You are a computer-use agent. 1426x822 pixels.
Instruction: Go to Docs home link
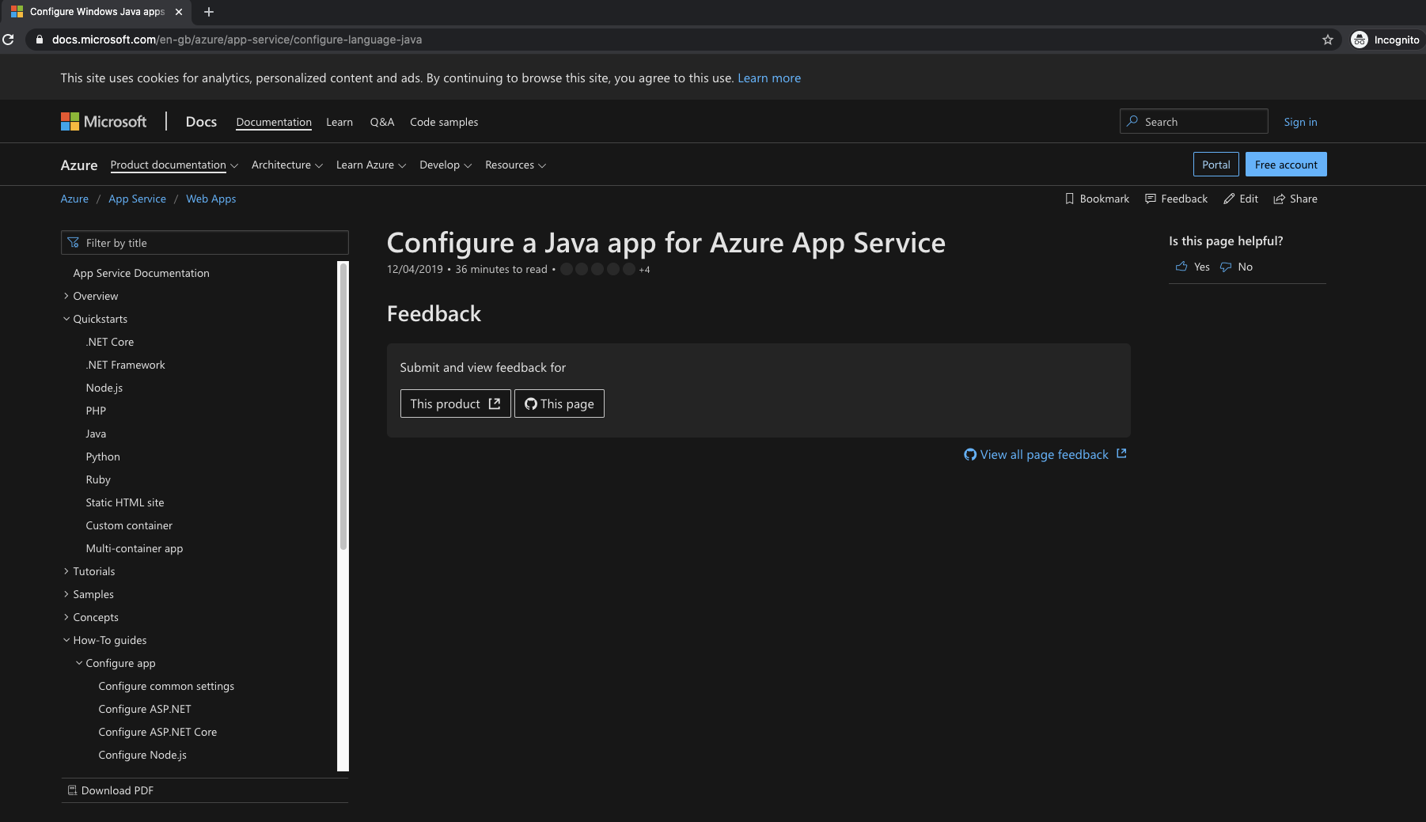[x=201, y=122]
